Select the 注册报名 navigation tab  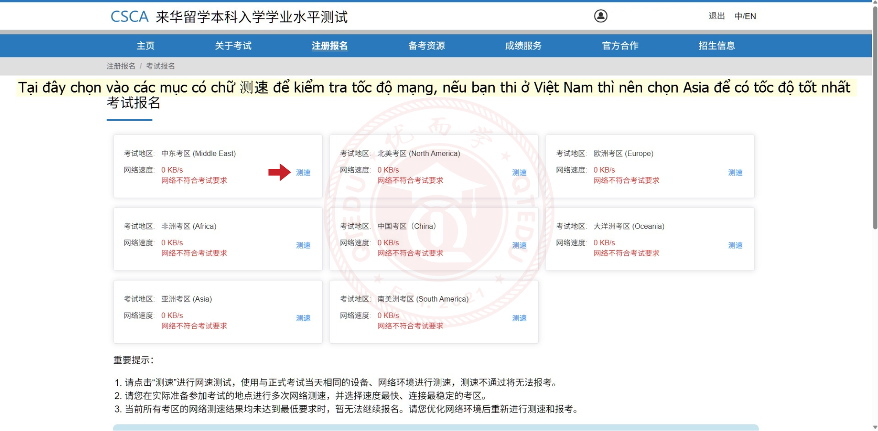point(330,46)
